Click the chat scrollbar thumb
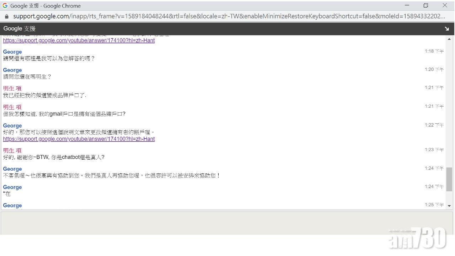 point(449,180)
